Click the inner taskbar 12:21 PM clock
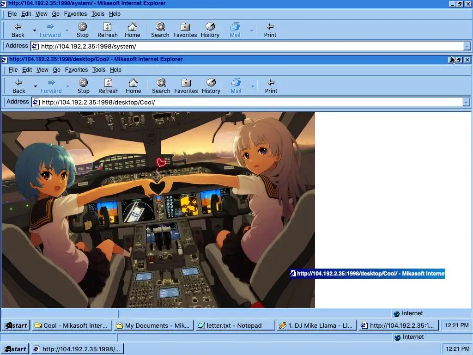This screenshot has height=355, width=473. pyautogui.click(x=456, y=325)
